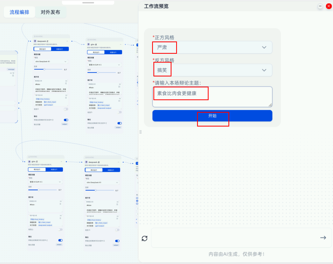The height and width of the screenshot is (264, 333).
Task: Select 批量运行 tab in deepseek-正 node
Action: 60,49
